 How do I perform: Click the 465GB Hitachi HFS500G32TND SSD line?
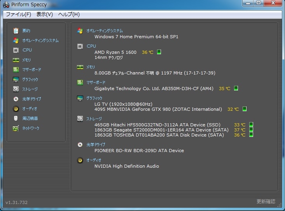coord(157,125)
